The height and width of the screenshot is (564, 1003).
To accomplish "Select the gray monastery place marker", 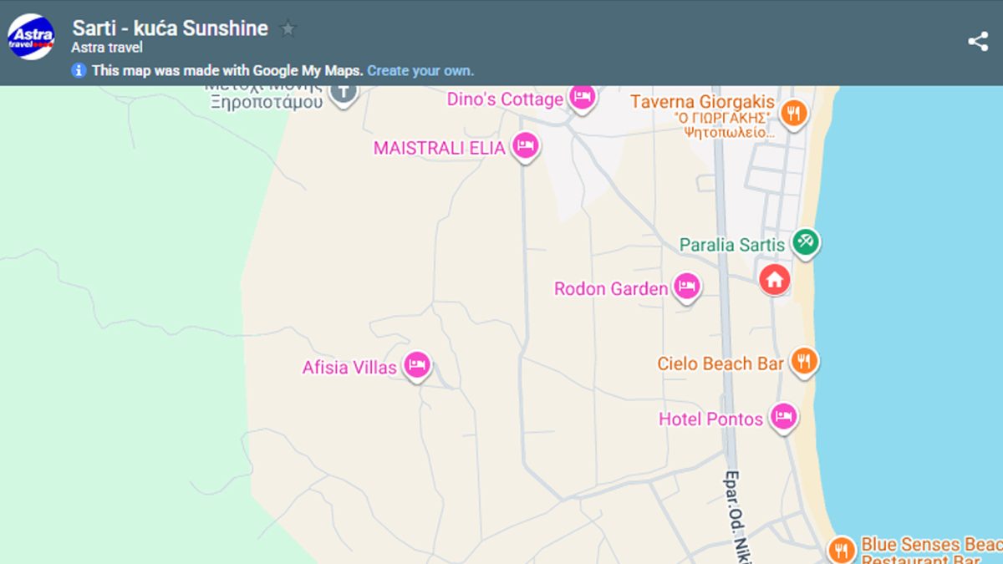I will tap(343, 92).
